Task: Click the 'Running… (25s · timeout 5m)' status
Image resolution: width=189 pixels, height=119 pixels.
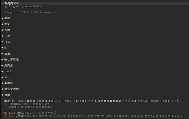Action: tap(29, 104)
